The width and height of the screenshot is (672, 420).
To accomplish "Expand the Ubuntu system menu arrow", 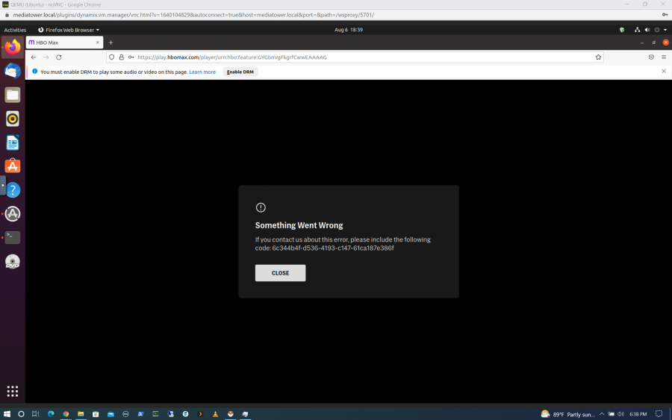I will click(665, 30).
